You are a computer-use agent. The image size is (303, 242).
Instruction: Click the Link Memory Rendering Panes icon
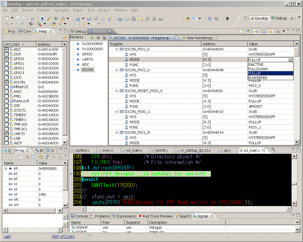coord(270,31)
